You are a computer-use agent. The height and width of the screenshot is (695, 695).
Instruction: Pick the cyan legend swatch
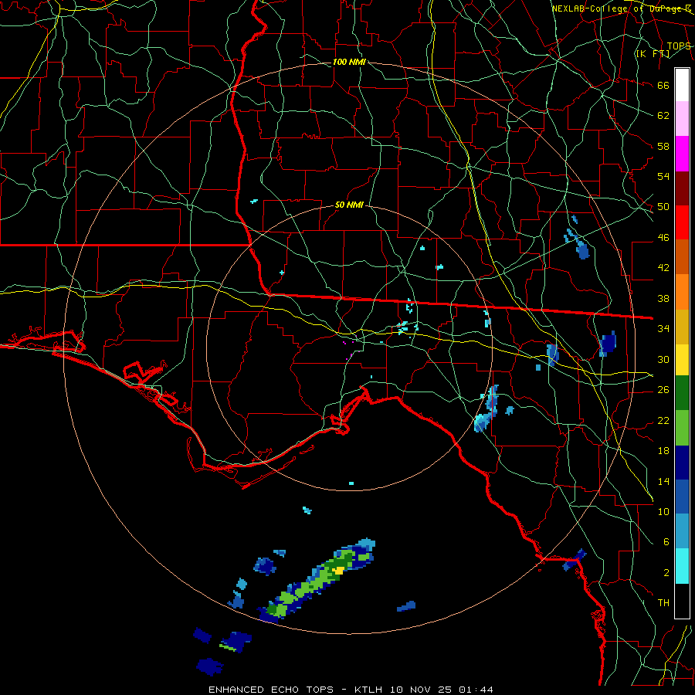click(682, 566)
